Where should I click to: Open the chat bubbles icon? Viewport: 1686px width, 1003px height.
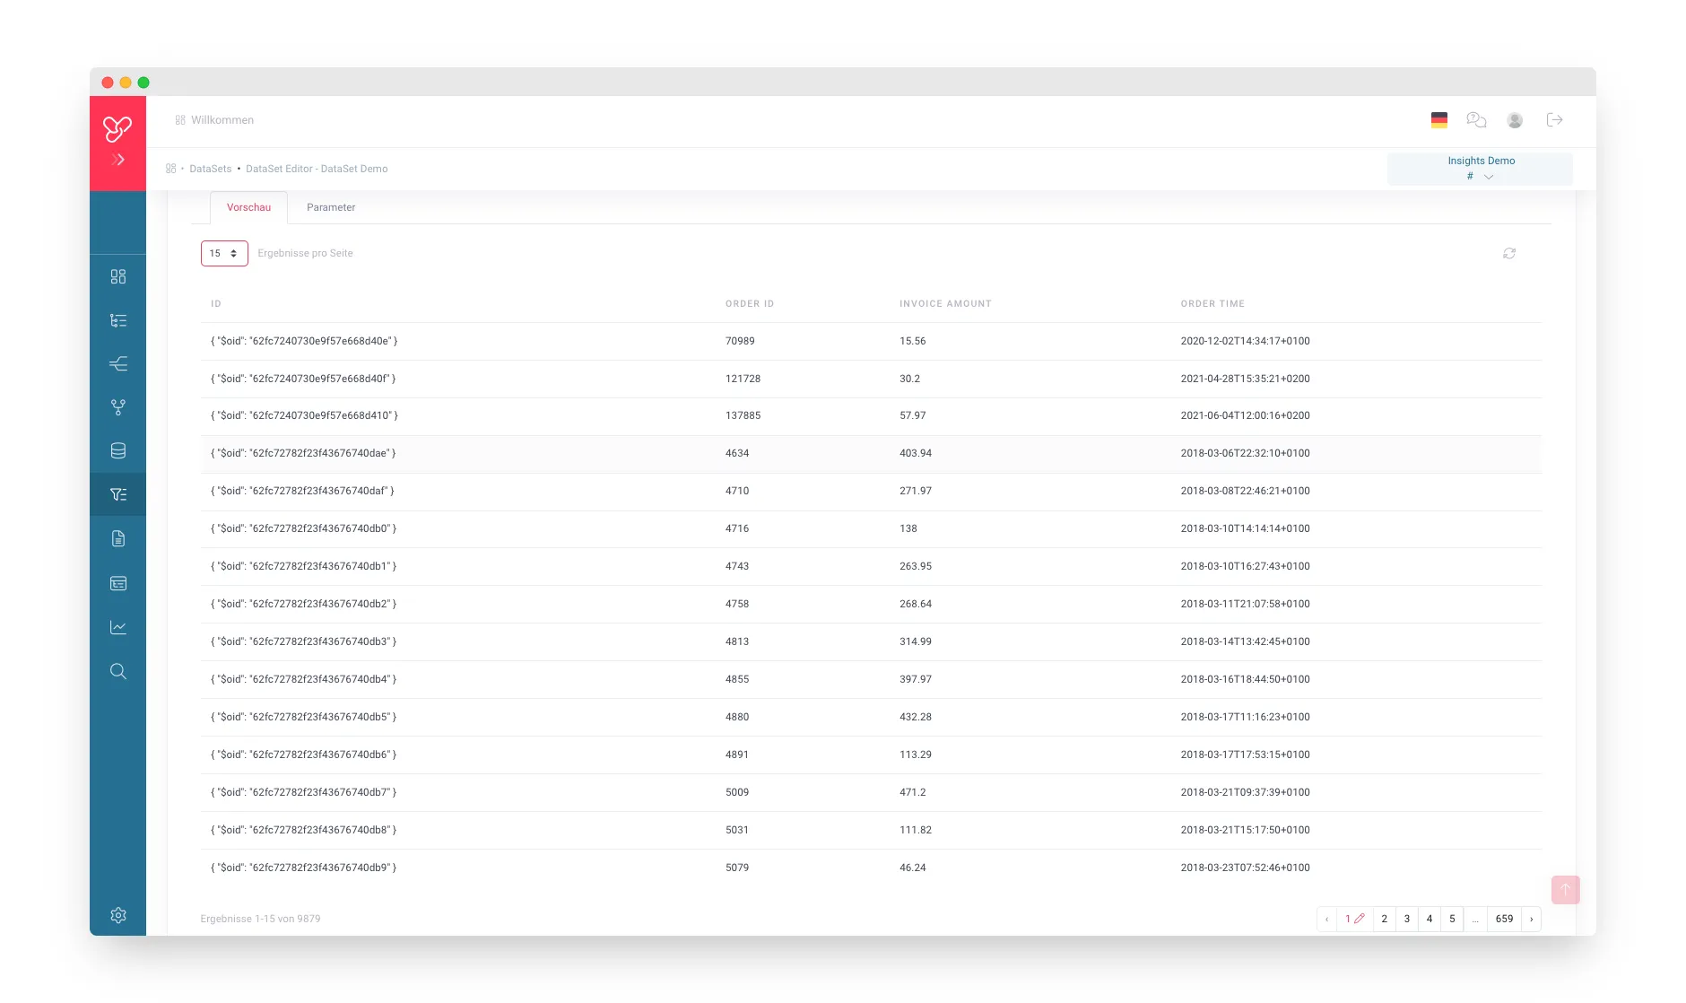point(1476,119)
